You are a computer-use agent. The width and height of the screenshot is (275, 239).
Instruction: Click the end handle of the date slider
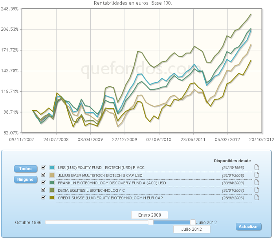(x=193, y=222)
